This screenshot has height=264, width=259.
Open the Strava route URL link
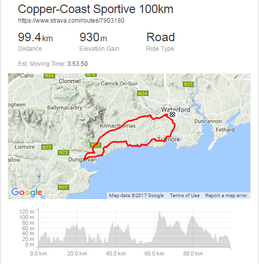pyautogui.click(x=71, y=21)
